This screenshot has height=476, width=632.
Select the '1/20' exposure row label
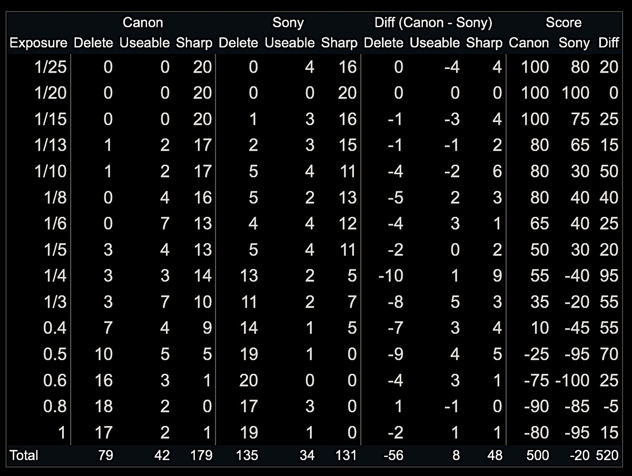click(x=51, y=93)
